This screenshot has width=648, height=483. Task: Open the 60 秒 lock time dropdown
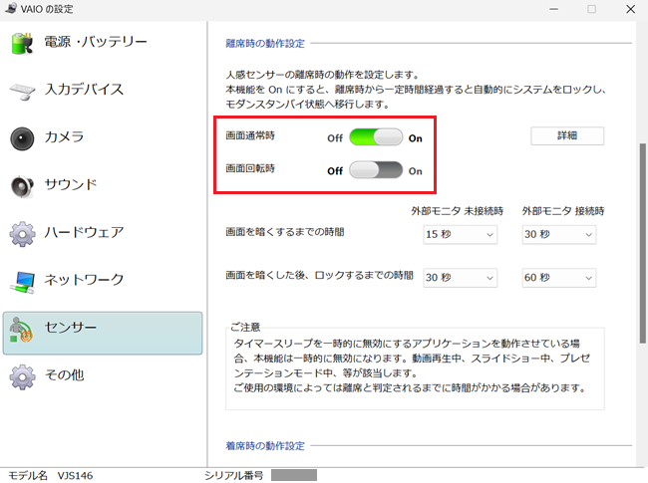click(558, 278)
